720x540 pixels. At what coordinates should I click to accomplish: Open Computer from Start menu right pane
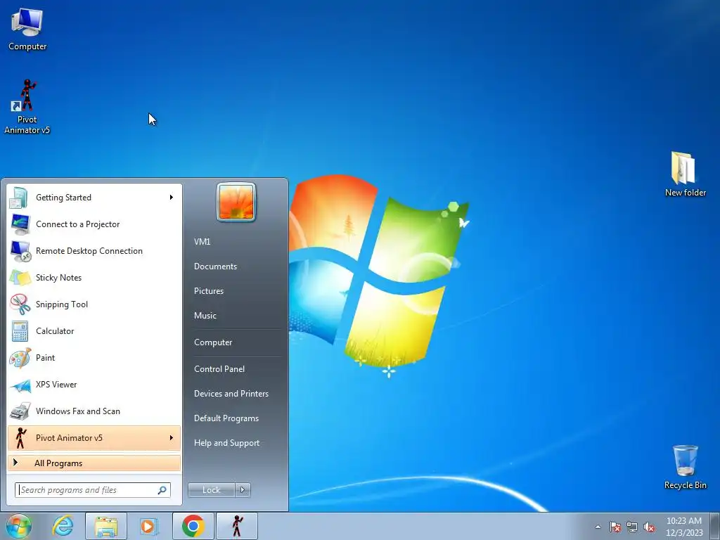click(213, 342)
